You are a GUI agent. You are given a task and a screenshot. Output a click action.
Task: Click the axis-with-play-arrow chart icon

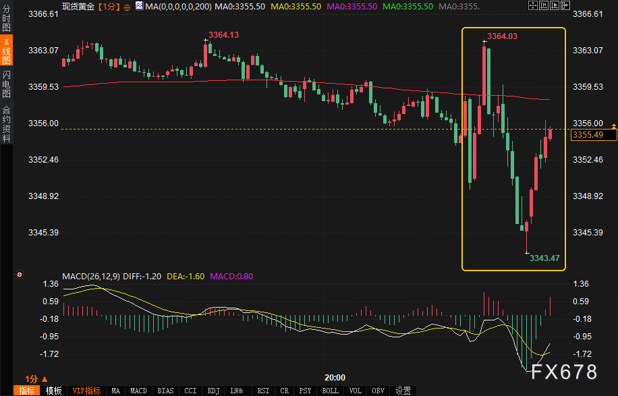click(x=554, y=5)
